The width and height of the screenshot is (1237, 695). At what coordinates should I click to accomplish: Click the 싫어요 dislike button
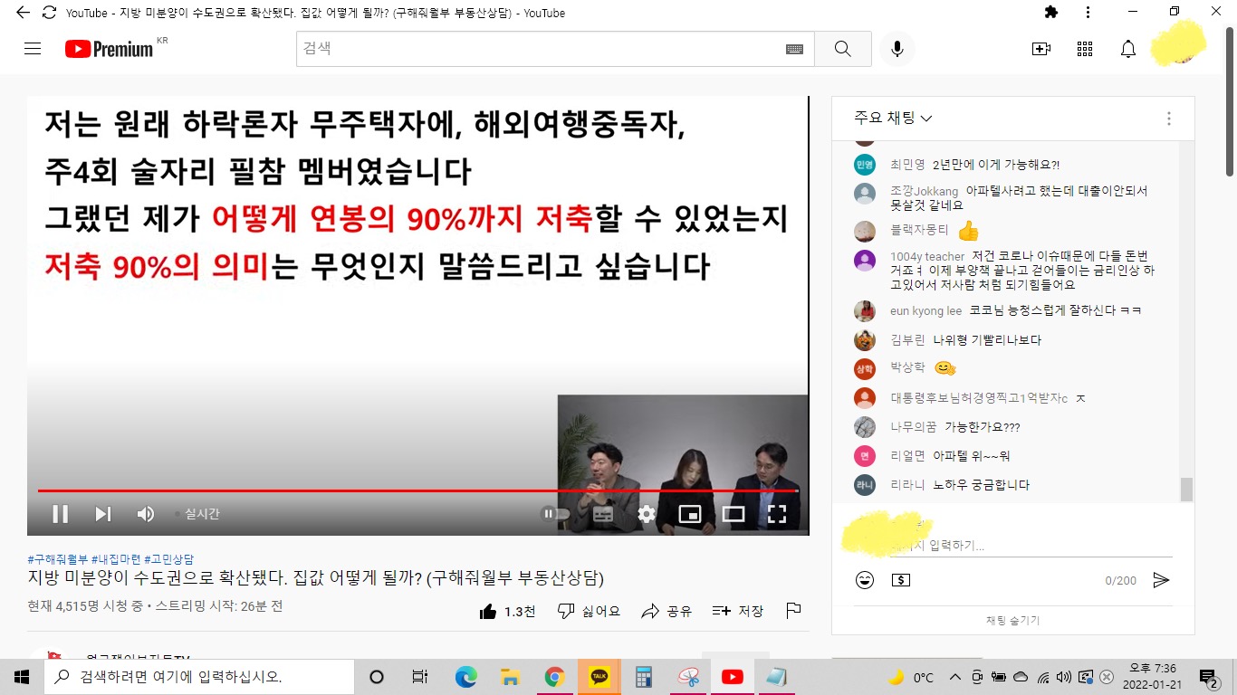(589, 612)
